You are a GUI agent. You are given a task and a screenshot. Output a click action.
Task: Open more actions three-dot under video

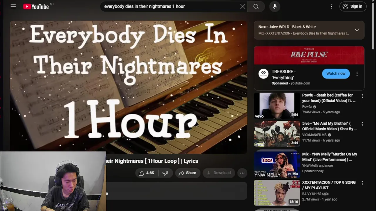242,173
